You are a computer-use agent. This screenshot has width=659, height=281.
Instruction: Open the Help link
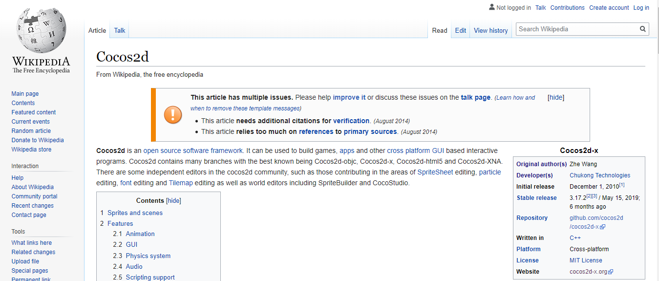18,178
